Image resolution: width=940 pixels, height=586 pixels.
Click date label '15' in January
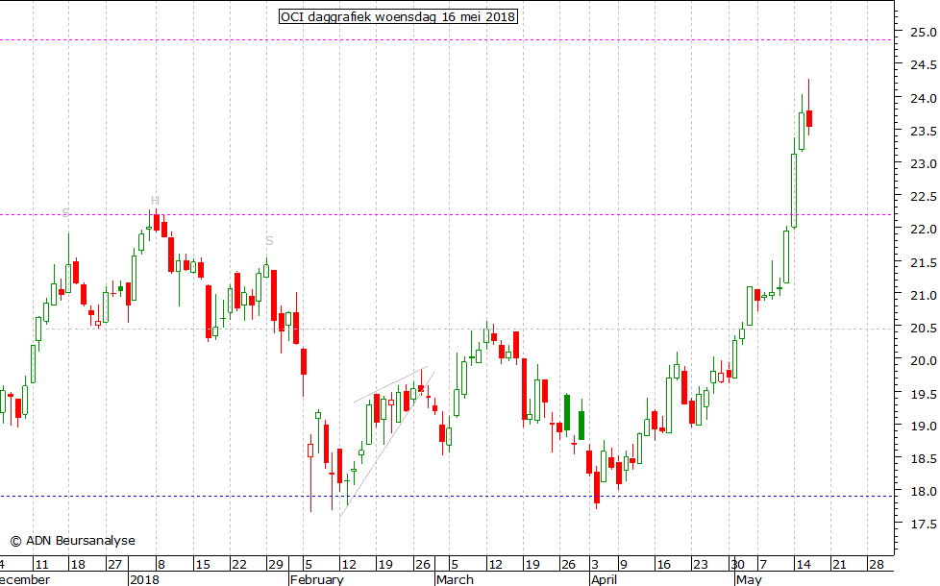coord(203,565)
